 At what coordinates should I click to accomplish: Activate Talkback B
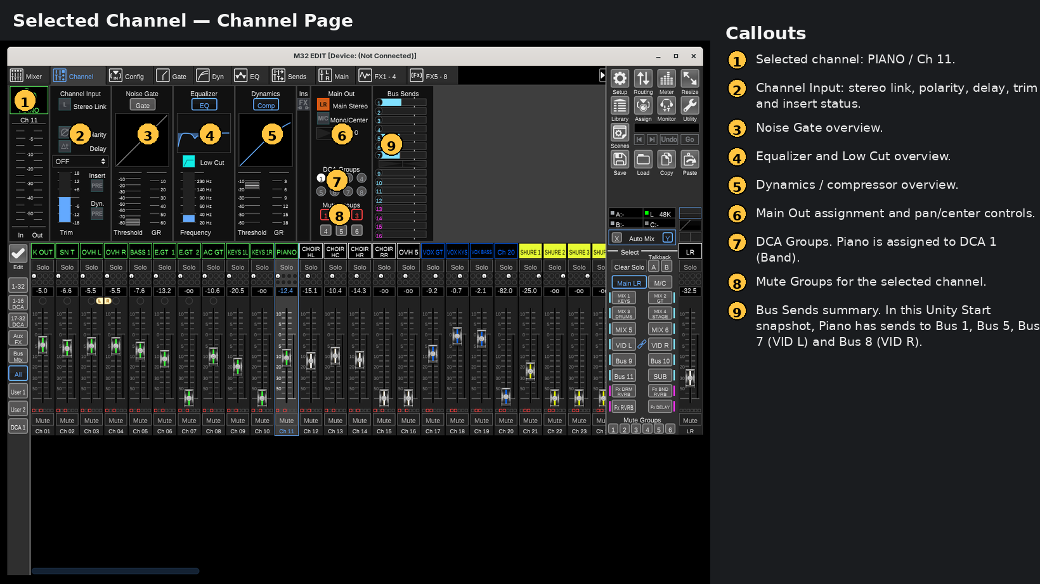[666, 267]
